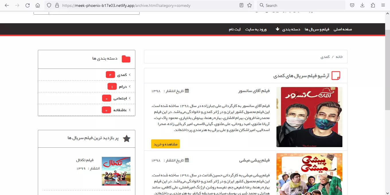
Task: Bookmark this page with the star icon
Action: (x=249, y=5)
